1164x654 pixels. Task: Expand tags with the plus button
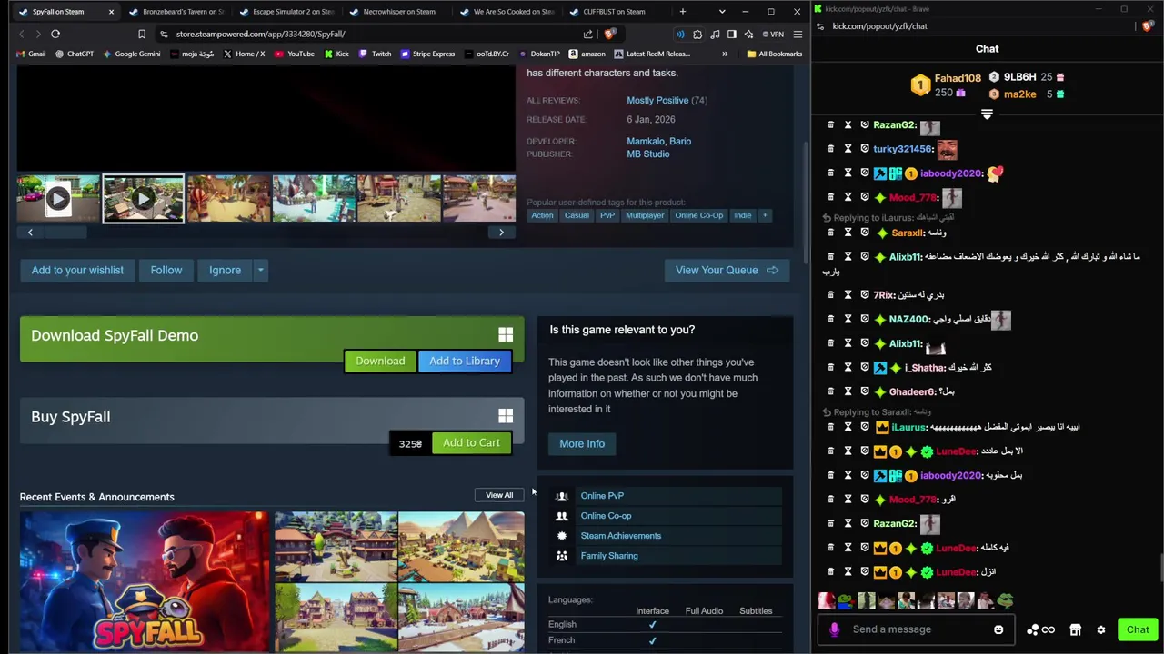pyautogui.click(x=765, y=215)
